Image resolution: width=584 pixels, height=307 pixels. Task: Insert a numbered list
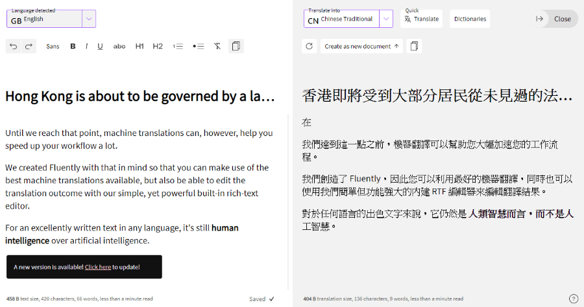coord(178,46)
